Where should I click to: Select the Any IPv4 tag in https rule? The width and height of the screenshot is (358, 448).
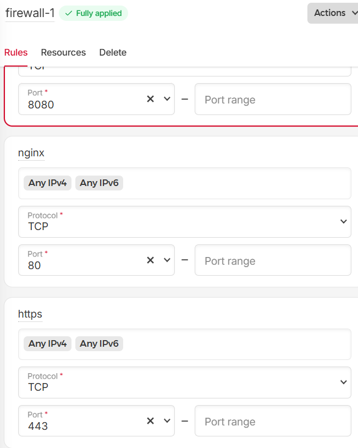pyautogui.click(x=47, y=343)
